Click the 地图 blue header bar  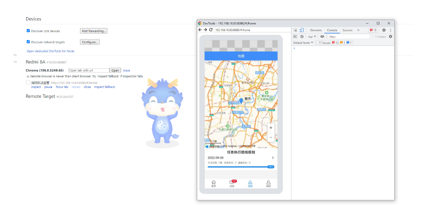click(241, 56)
